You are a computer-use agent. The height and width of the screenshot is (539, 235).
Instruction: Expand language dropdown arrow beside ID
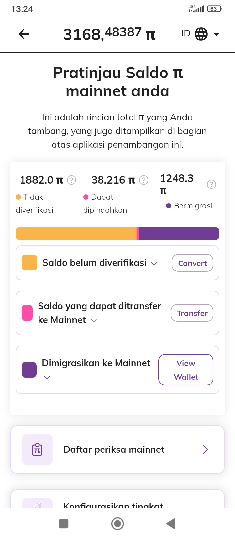click(x=217, y=34)
